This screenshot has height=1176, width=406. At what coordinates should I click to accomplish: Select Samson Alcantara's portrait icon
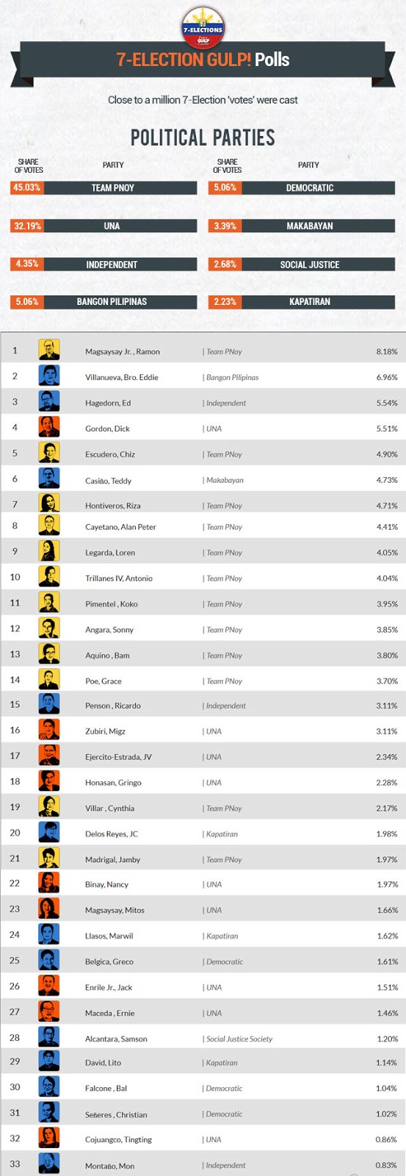coord(49,1038)
